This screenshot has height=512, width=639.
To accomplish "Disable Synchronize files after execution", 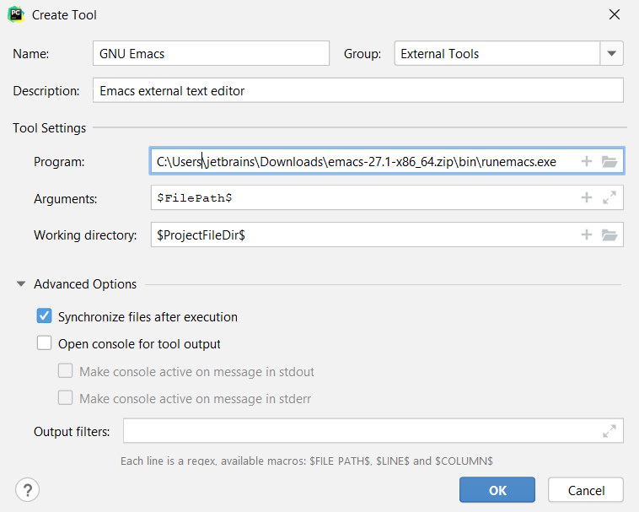I will 45,317.
